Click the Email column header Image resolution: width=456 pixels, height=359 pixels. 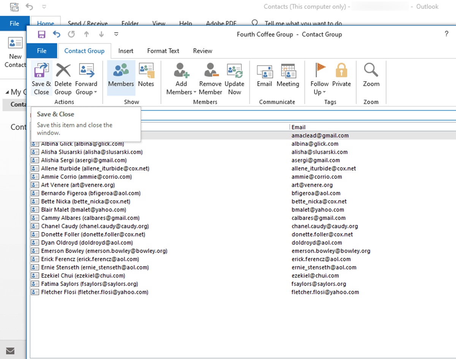pos(299,127)
